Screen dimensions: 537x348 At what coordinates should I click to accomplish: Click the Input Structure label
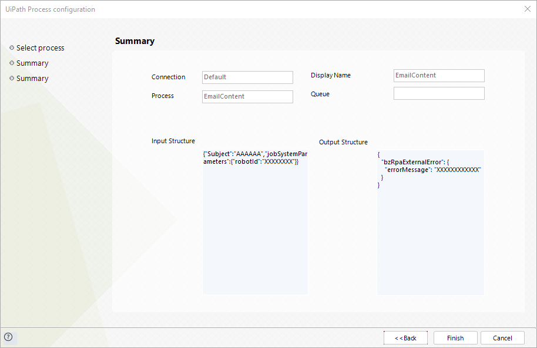coord(173,141)
